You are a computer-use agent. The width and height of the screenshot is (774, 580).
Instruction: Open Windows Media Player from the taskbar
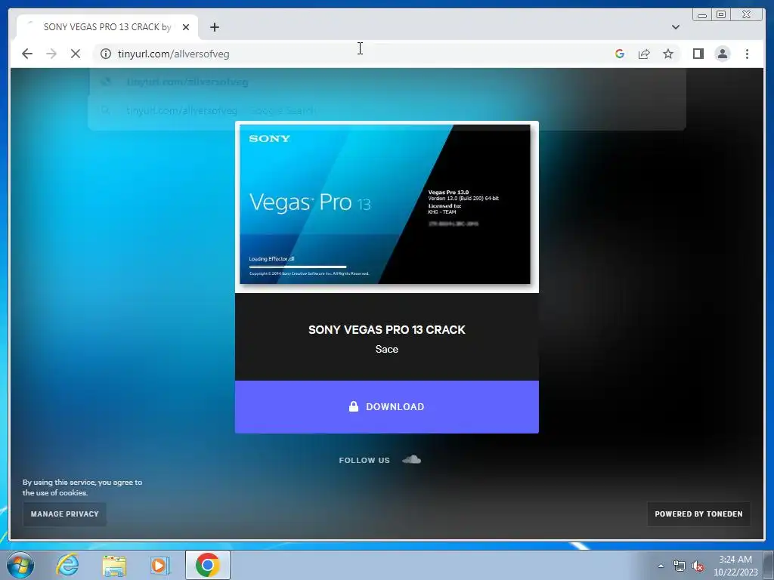[x=159, y=565]
